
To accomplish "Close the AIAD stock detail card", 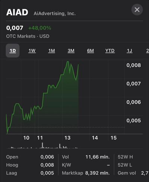I will coord(137,10).
